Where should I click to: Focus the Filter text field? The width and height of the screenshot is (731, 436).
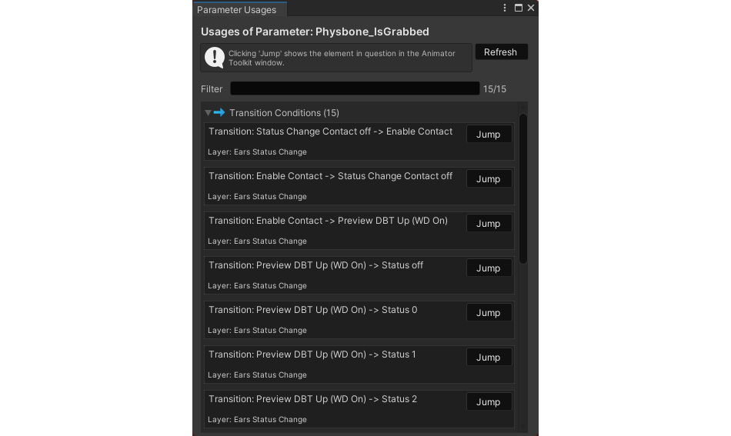pyautogui.click(x=355, y=88)
